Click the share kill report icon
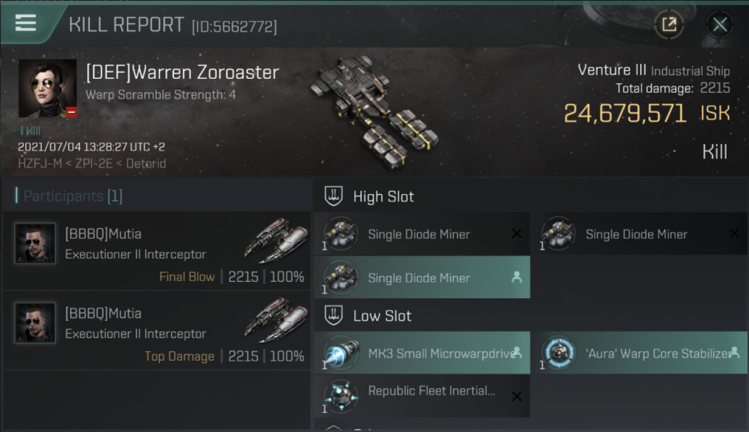Screen dimensions: 749x432 pyautogui.click(x=669, y=24)
